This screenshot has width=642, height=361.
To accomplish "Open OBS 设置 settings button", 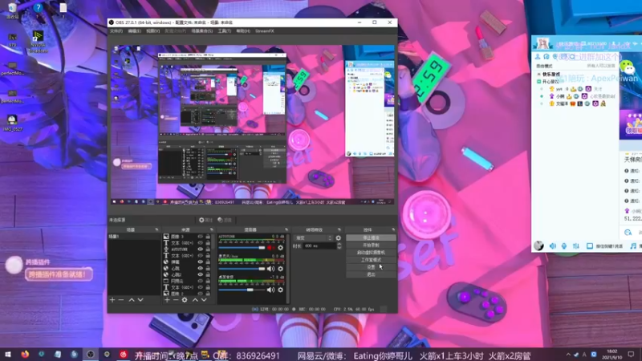I will click(371, 267).
